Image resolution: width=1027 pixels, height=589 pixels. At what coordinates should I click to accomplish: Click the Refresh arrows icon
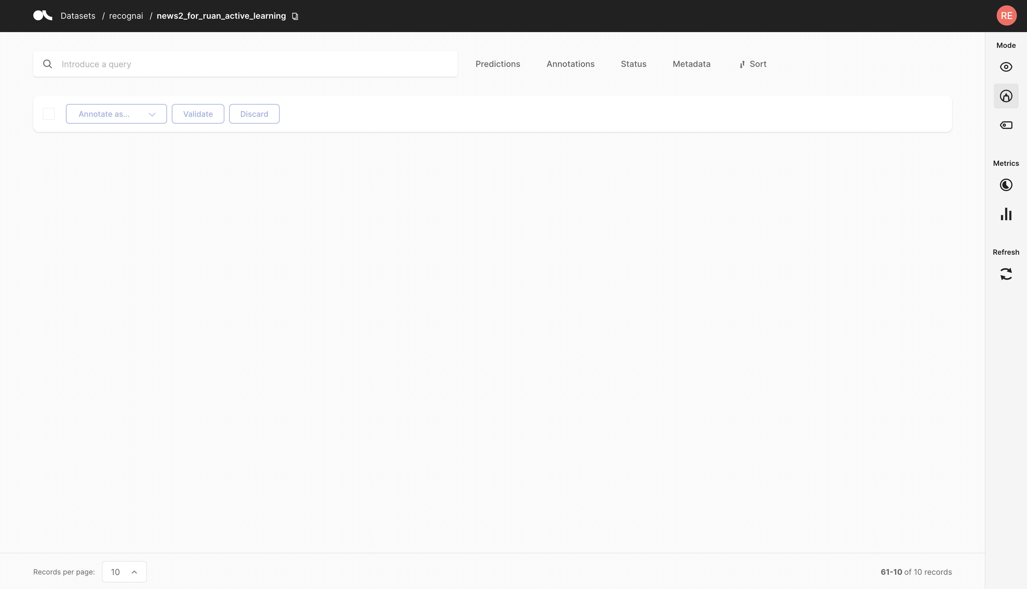click(1006, 274)
